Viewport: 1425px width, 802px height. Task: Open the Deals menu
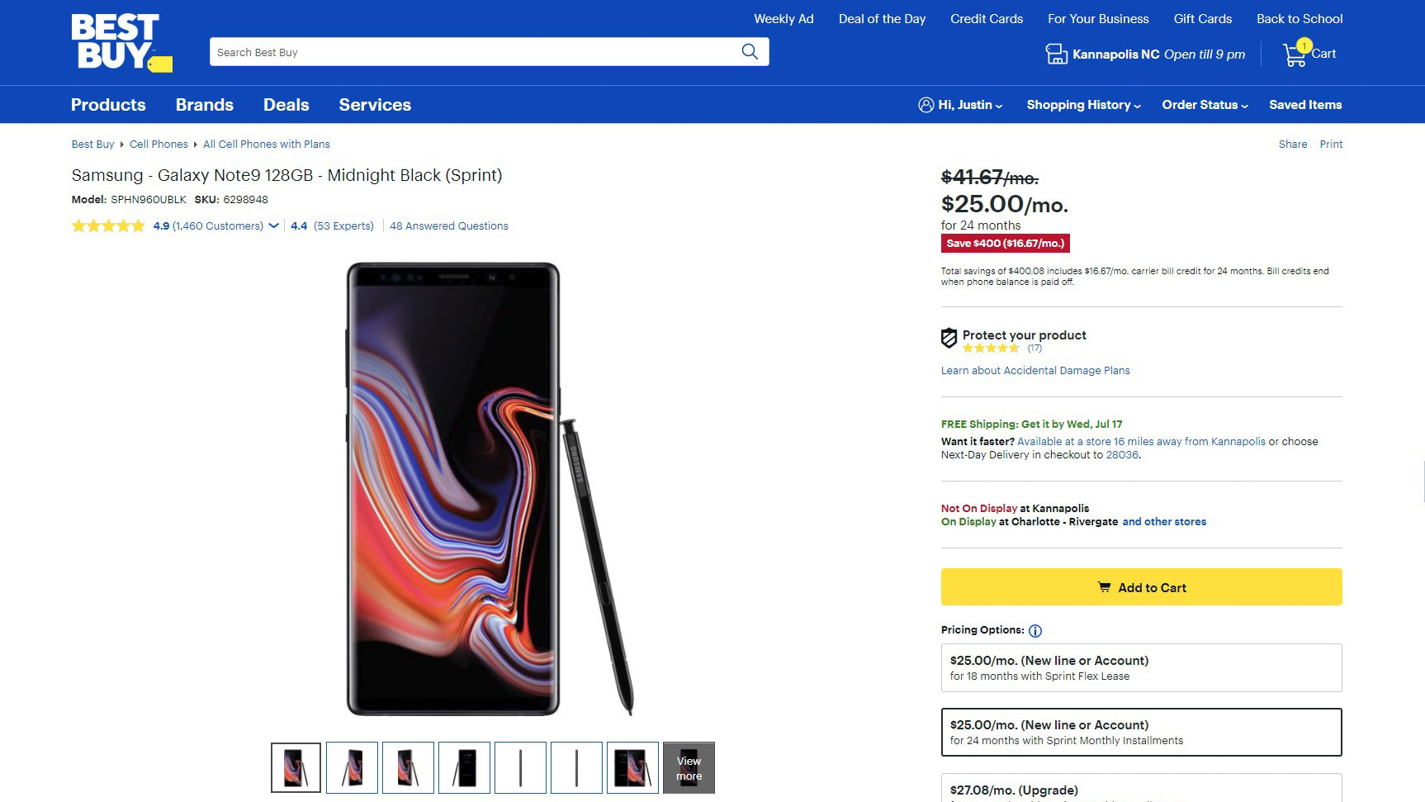pyautogui.click(x=286, y=105)
